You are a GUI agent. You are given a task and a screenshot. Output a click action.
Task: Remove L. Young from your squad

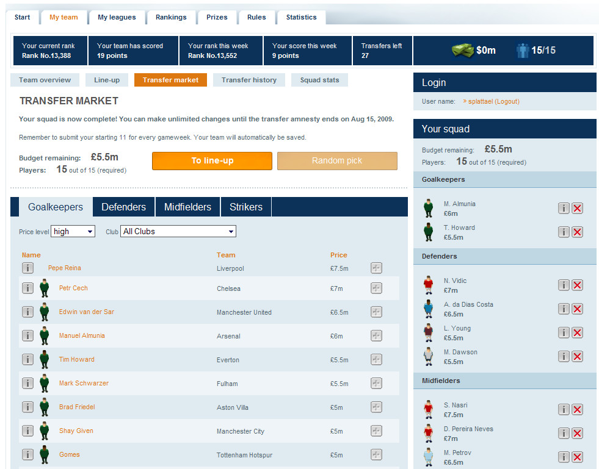(x=577, y=332)
